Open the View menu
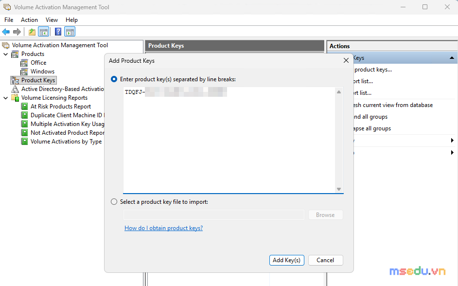This screenshot has height=286, width=458. (52, 20)
